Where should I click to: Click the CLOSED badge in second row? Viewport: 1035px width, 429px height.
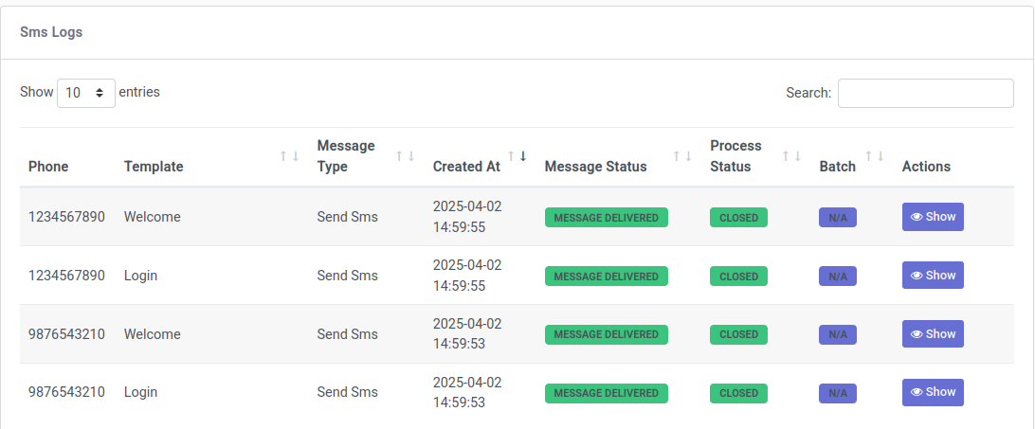click(738, 277)
